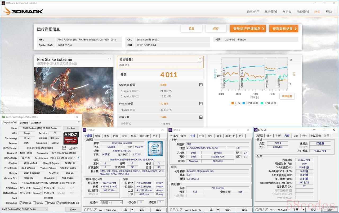Click the 内存频率 value 1503.7 MHz
The image size is (339, 213).
click(x=304, y=160)
